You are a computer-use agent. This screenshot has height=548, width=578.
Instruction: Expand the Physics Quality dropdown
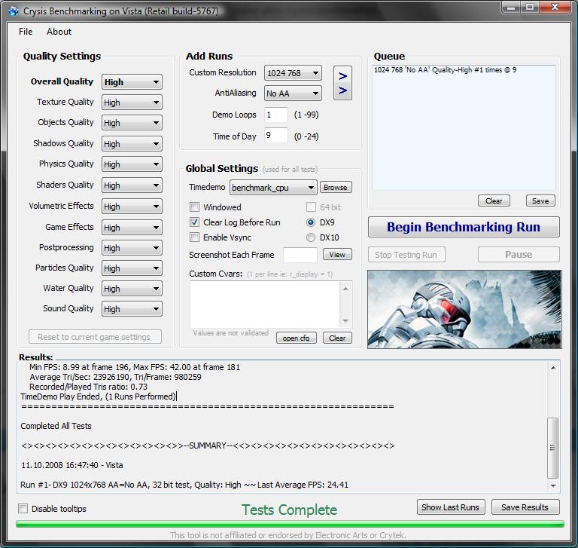click(132, 164)
